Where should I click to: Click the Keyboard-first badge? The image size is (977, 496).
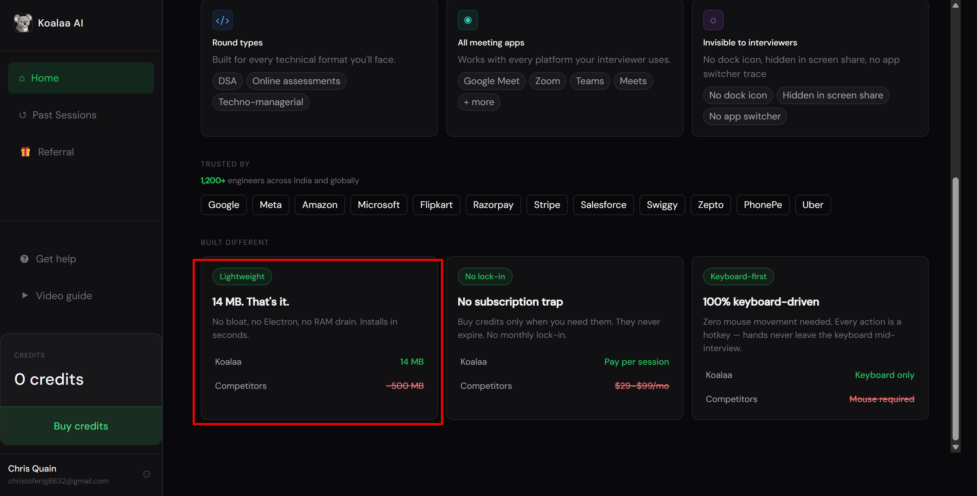point(738,276)
